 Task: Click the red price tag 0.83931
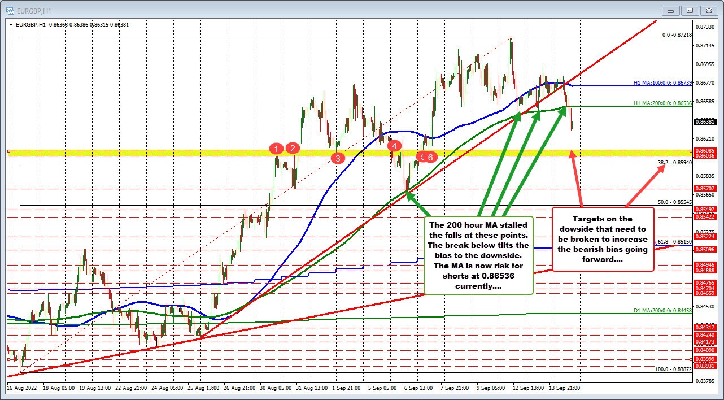coord(705,366)
